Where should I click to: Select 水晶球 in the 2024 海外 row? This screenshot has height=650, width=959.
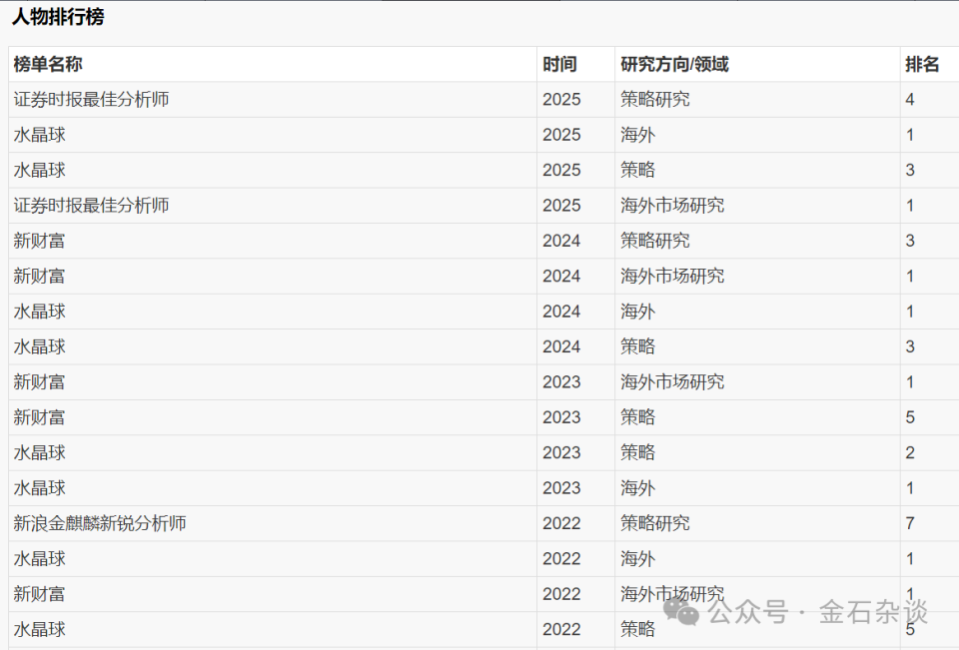pos(39,312)
